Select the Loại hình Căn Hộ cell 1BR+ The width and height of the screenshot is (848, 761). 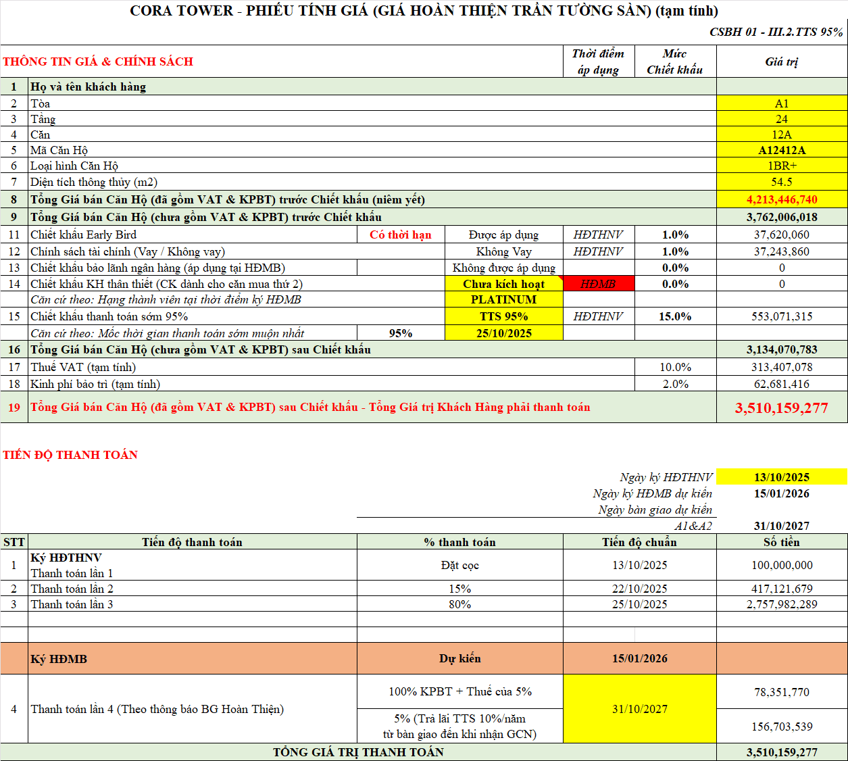point(782,166)
